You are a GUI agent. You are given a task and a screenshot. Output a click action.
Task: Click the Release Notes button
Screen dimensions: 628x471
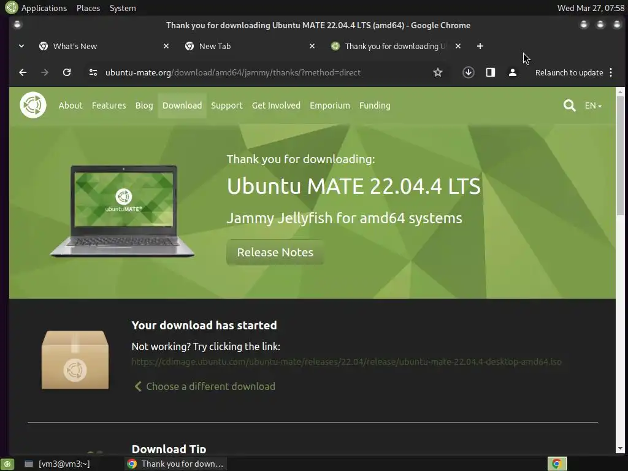[x=275, y=252]
